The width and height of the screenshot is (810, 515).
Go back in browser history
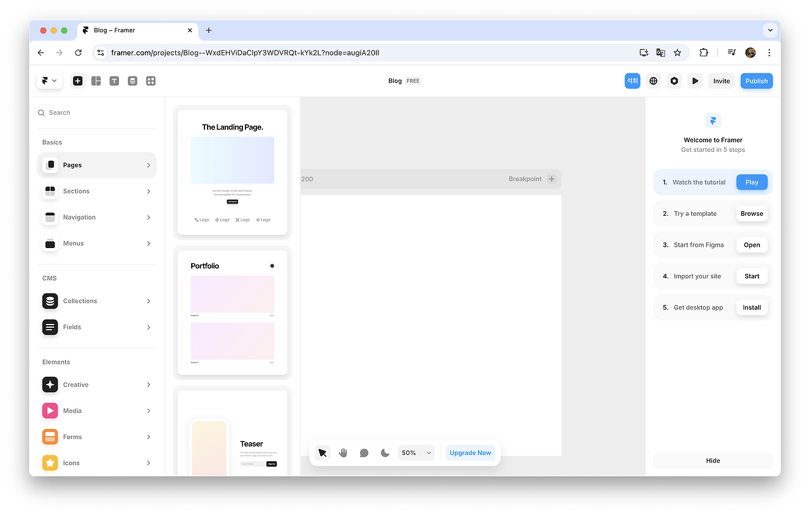click(41, 53)
